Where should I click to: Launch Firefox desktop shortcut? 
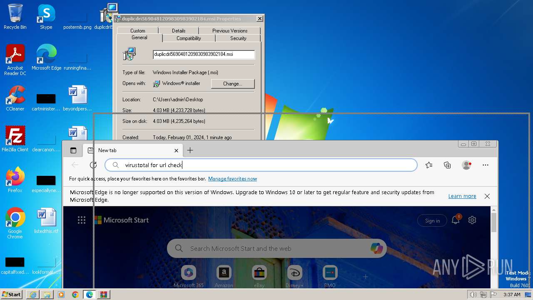[x=15, y=180]
